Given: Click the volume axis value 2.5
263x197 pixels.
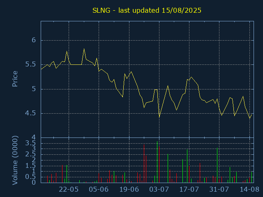Looking at the screenshot, I should pos(30,154).
